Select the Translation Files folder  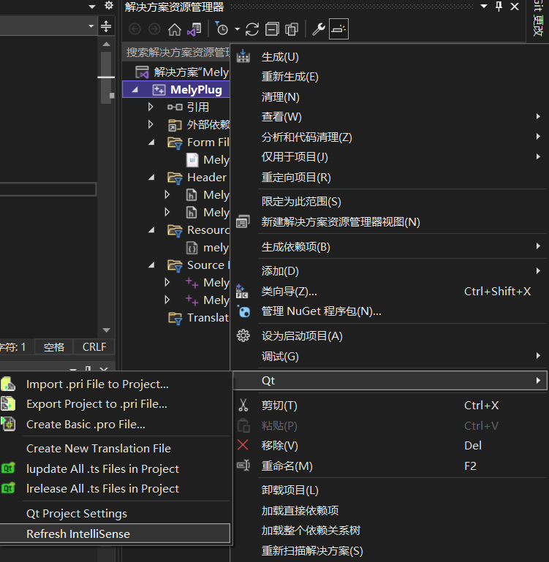198,318
